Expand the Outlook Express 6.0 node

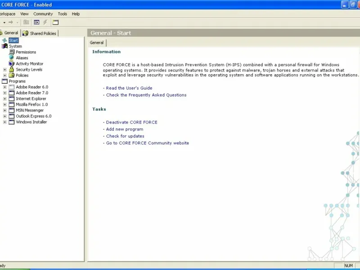[4, 116]
